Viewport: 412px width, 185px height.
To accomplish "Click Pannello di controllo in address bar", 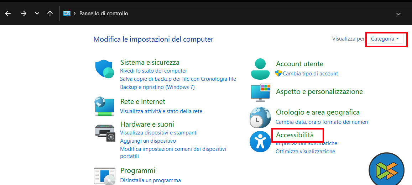I will (104, 14).
